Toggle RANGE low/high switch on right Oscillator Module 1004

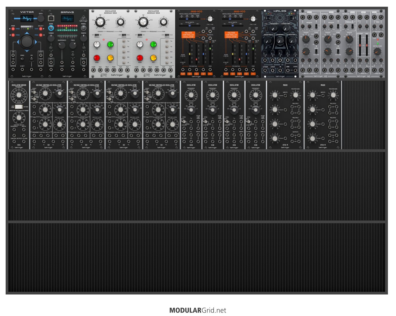167,35
